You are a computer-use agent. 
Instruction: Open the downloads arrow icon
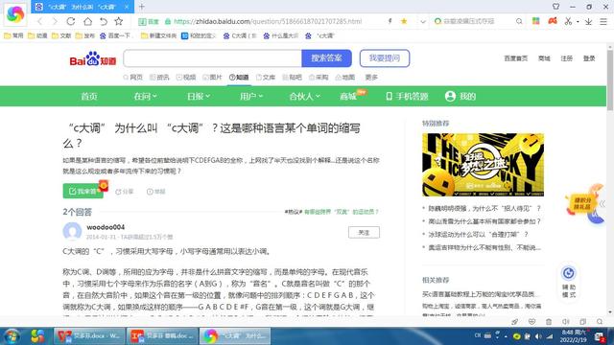click(x=588, y=22)
